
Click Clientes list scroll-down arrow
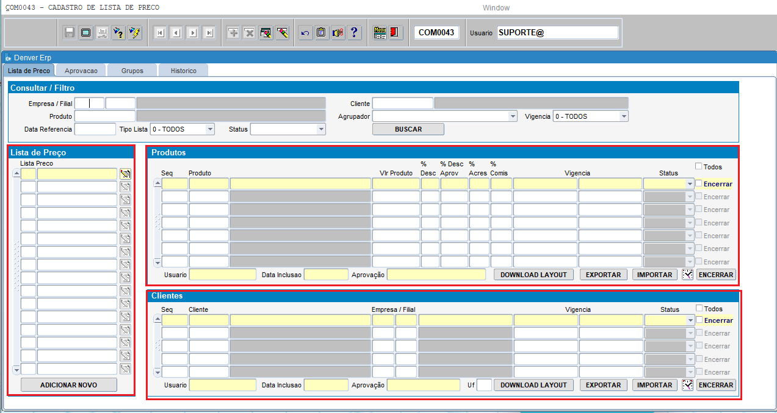(x=157, y=372)
